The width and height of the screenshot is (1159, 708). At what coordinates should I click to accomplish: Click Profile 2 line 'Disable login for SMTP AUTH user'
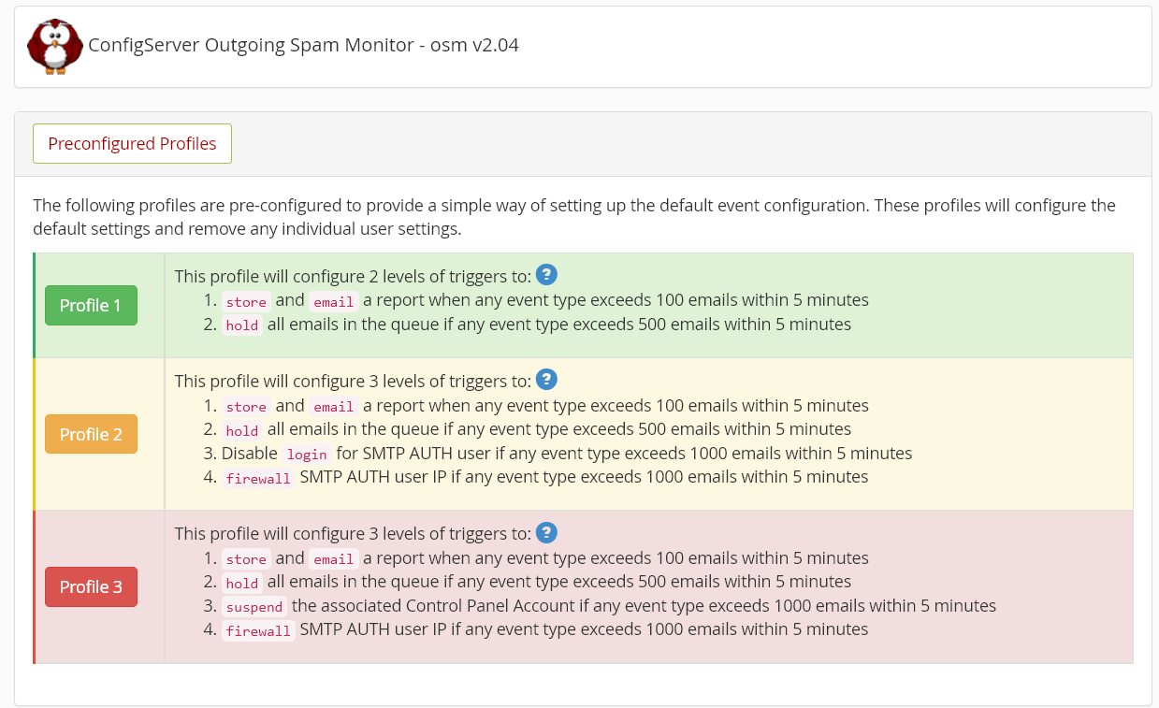click(x=567, y=454)
